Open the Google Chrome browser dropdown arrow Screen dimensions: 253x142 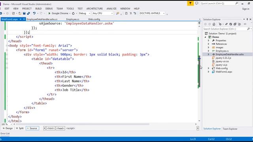tap(70, 13)
